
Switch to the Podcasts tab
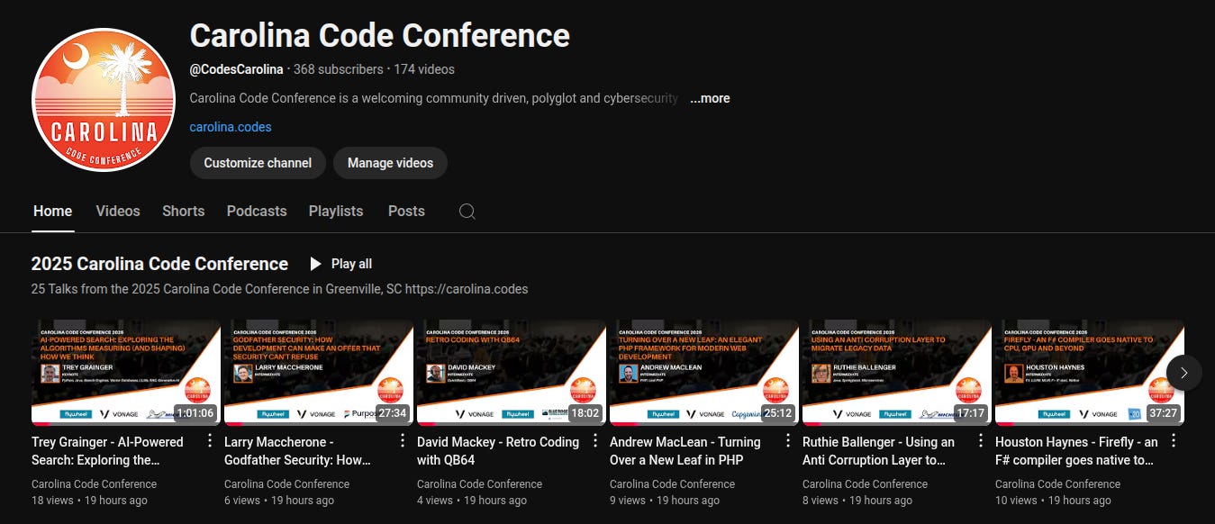pyautogui.click(x=257, y=211)
